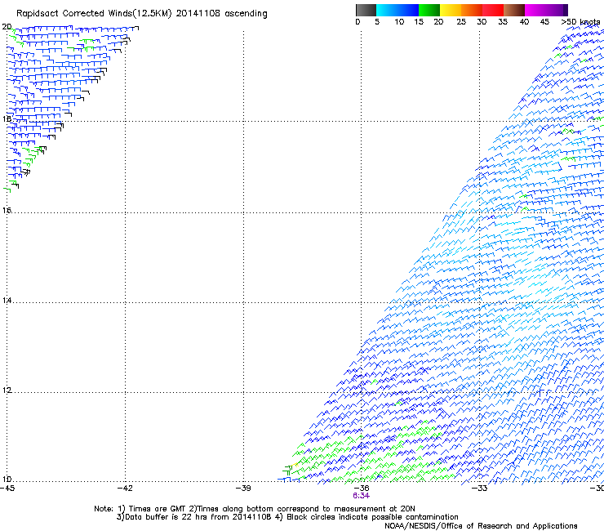This screenshot has height=531, width=604.
Task: Click the longitude '-39' axis label
Action: click(x=243, y=489)
